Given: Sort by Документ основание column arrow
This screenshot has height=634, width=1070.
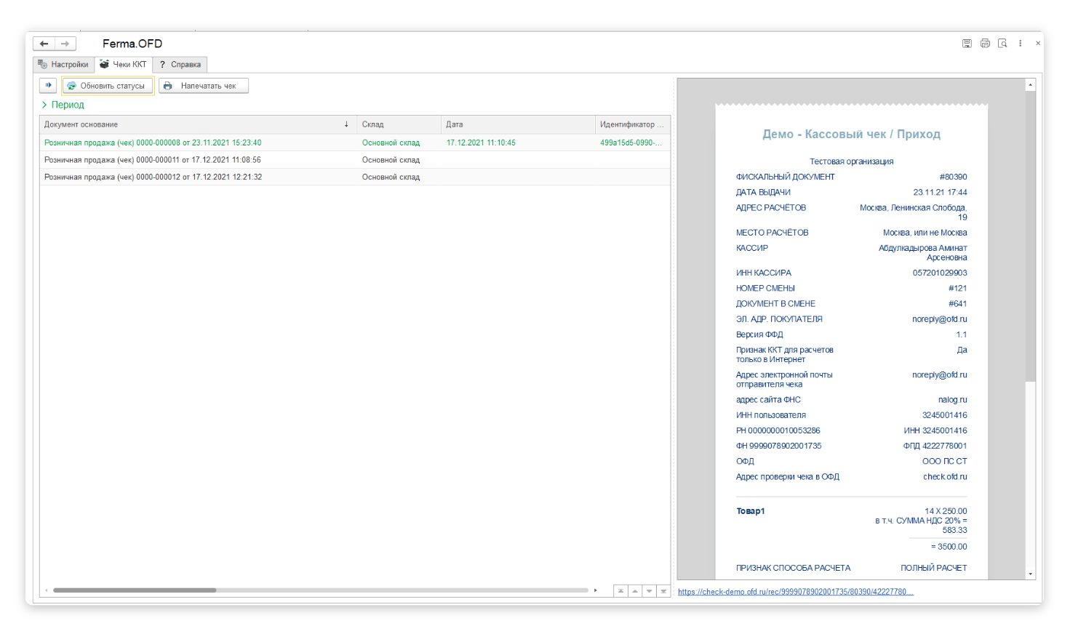Looking at the screenshot, I should (346, 124).
